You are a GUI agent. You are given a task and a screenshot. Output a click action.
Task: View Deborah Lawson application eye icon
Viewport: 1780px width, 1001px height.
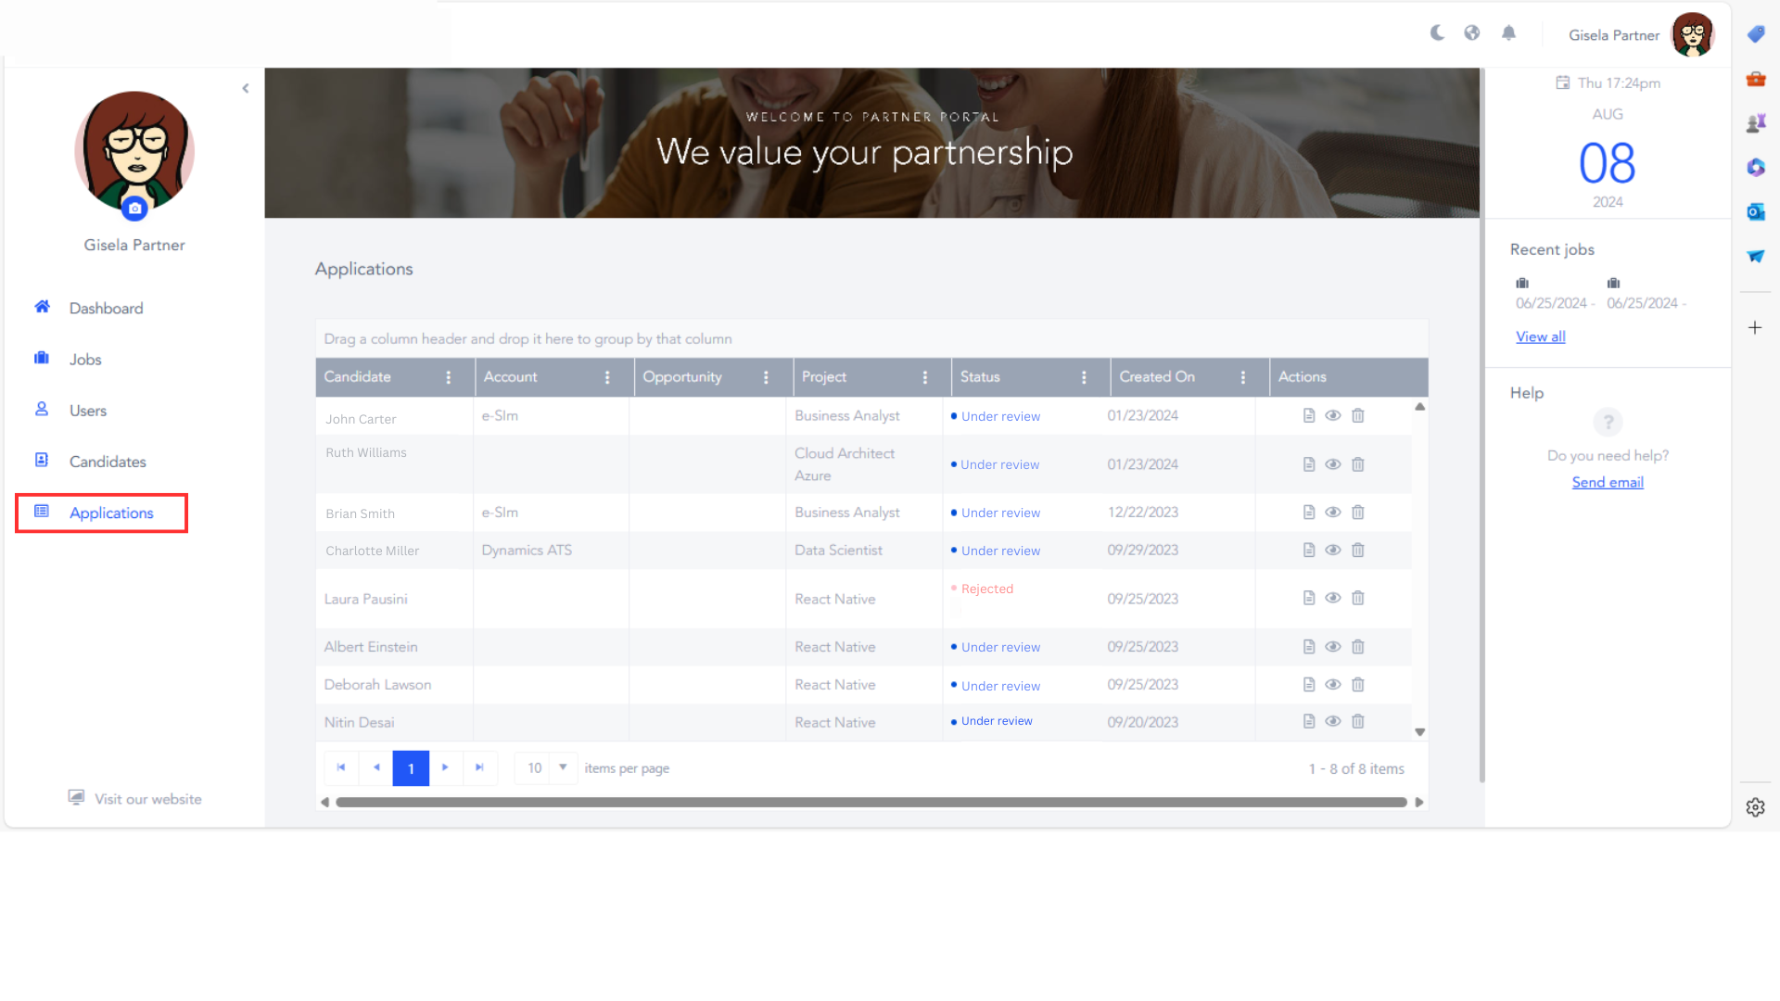point(1333,684)
